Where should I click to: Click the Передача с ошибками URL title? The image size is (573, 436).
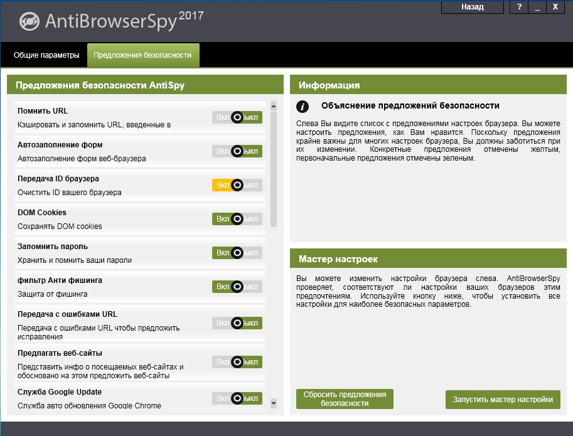point(68,314)
